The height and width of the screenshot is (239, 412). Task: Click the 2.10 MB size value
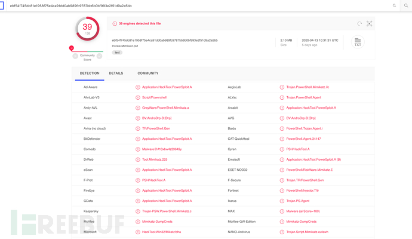(286, 41)
